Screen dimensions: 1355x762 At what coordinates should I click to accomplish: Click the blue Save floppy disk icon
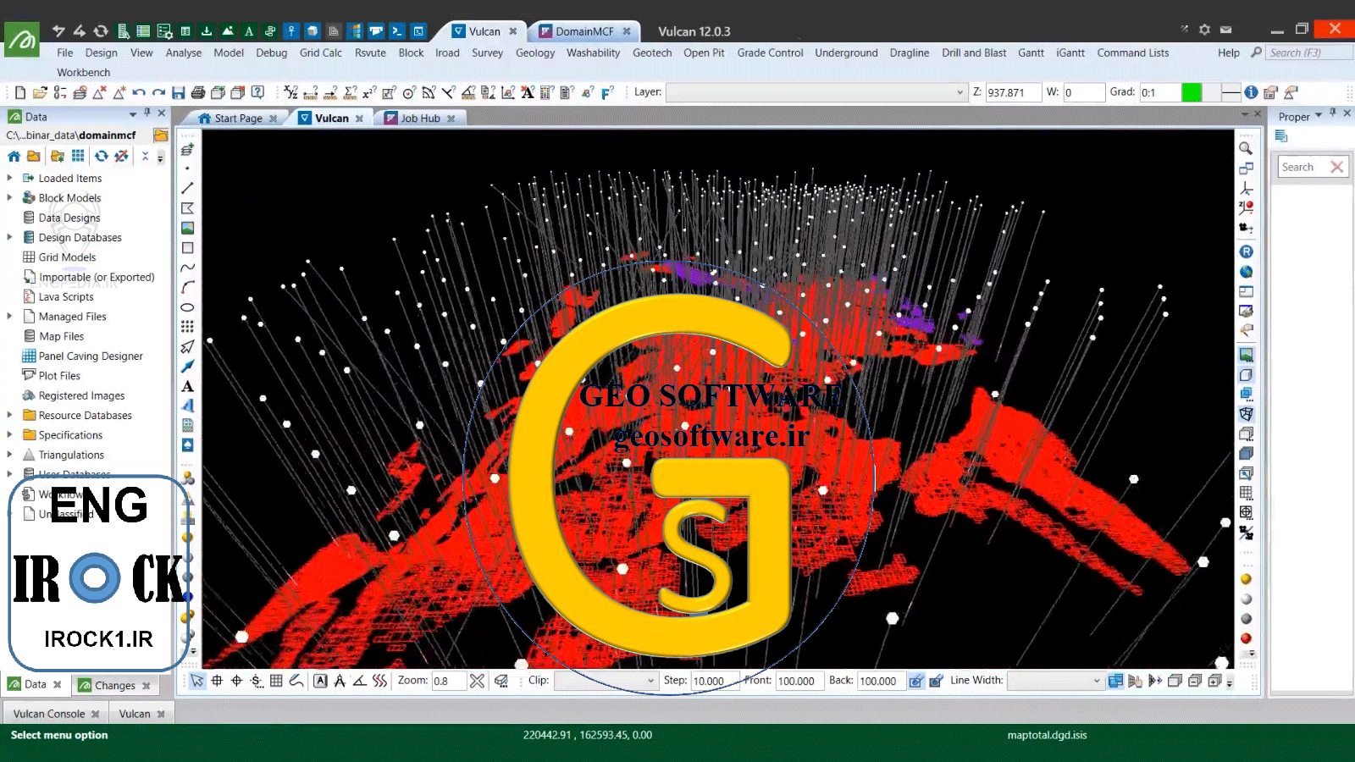[x=178, y=92]
